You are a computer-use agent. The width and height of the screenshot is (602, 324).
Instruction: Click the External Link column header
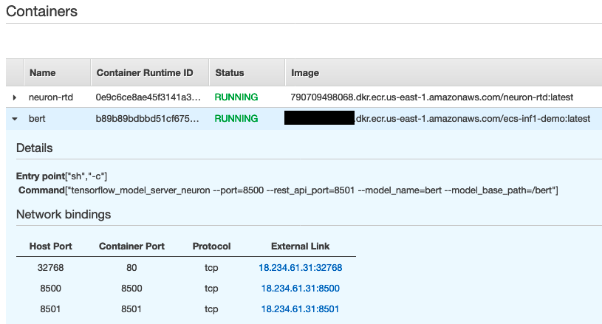(300, 247)
